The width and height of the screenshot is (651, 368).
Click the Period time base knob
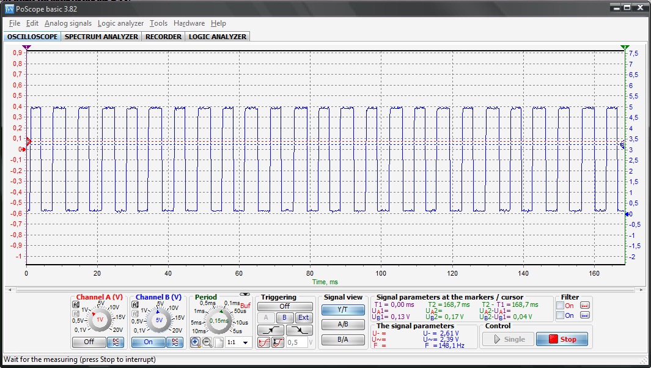coord(219,321)
